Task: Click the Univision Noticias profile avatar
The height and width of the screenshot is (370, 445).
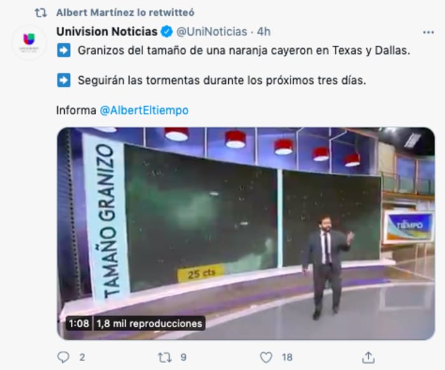Action: (29, 43)
